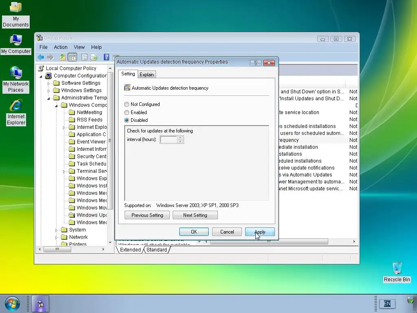
Task: Click the OK button
Action: [x=194, y=232]
